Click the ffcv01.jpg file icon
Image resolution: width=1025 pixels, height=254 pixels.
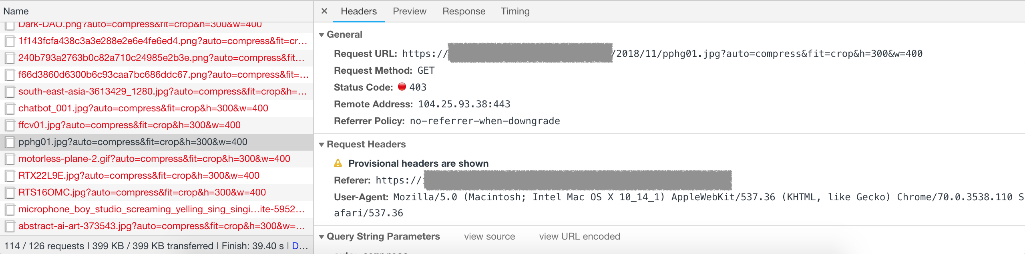tap(10, 125)
